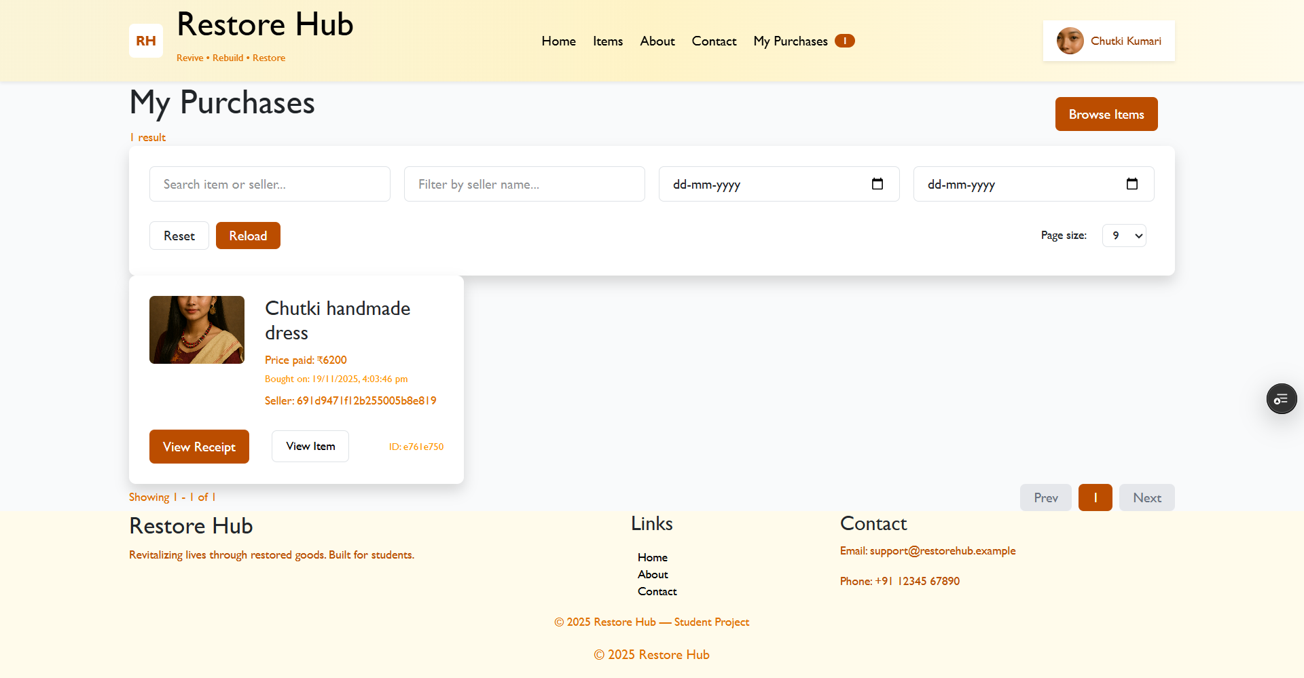The width and height of the screenshot is (1304, 678).
Task: Click the support email link
Action: pyautogui.click(x=942, y=550)
